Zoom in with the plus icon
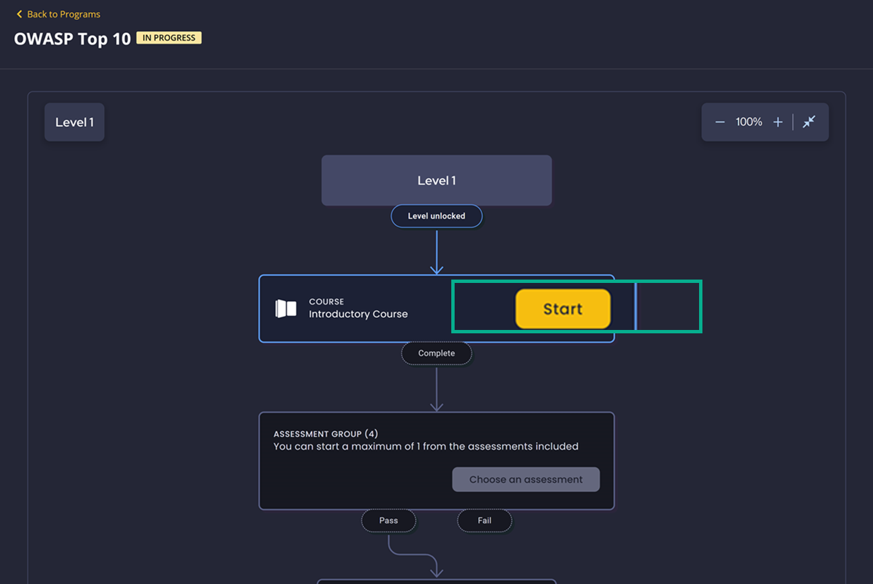 pyautogui.click(x=778, y=122)
